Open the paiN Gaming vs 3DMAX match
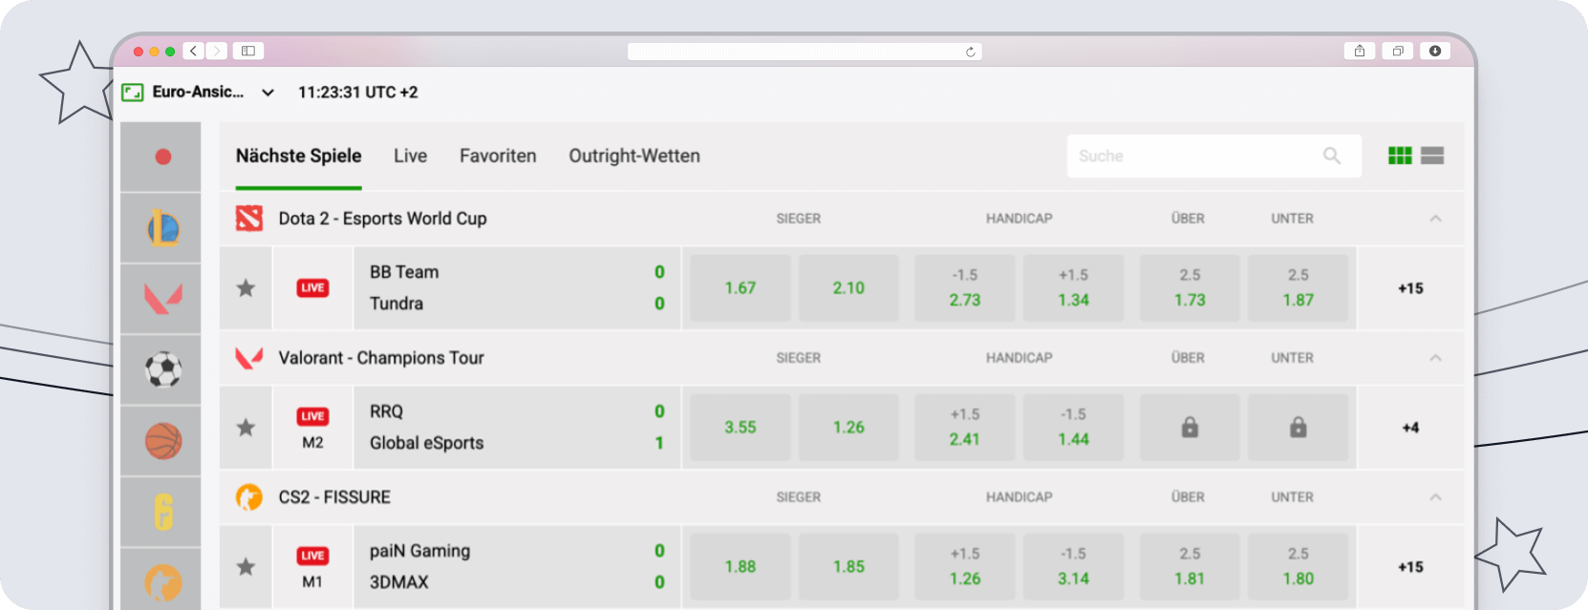This screenshot has width=1588, height=610. [517, 566]
